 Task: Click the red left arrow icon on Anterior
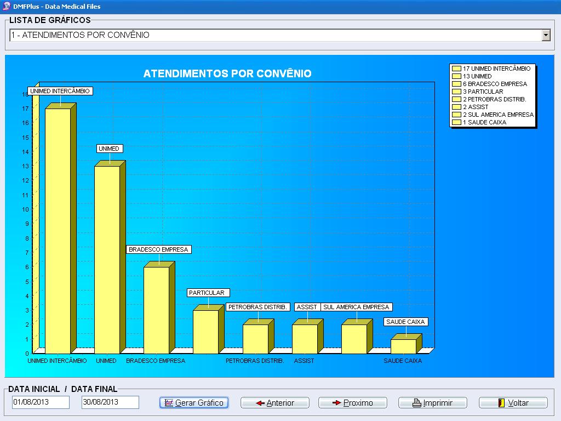[260, 403]
